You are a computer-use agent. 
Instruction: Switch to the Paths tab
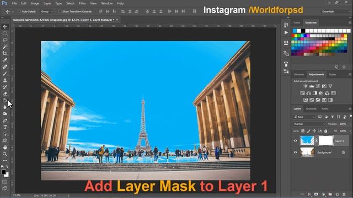click(325, 109)
